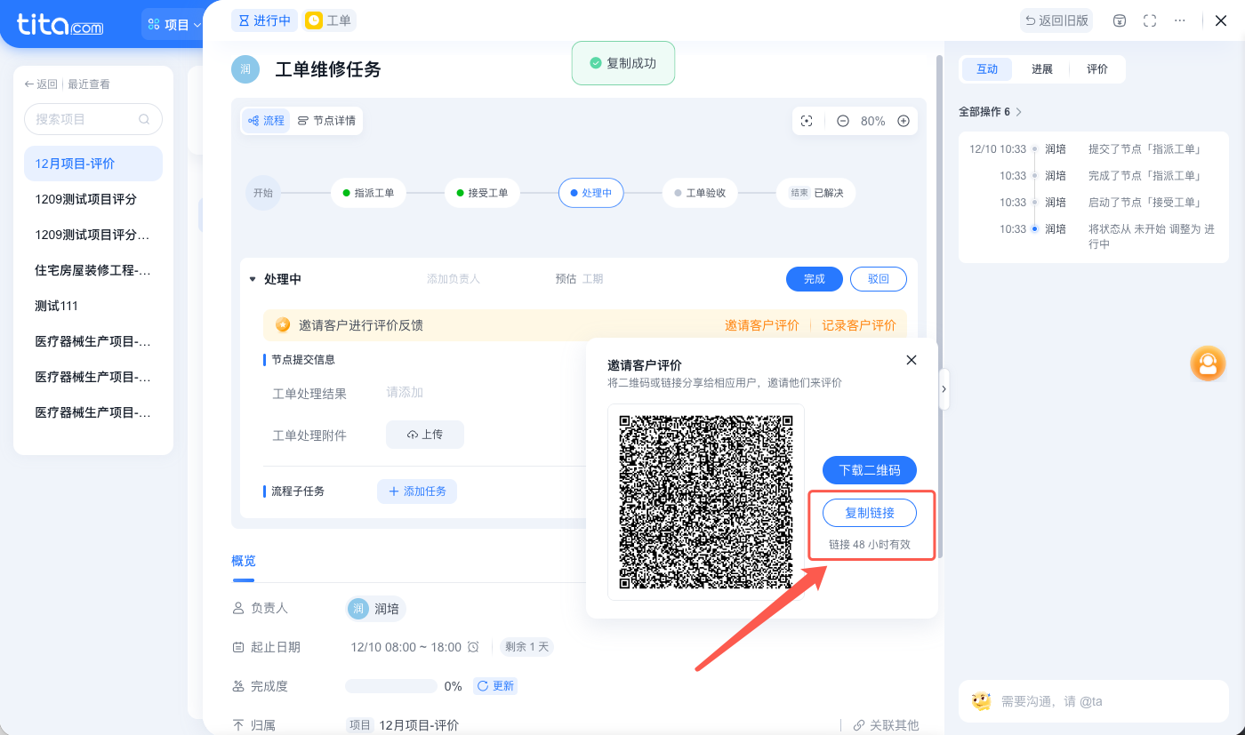Image resolution: width=1245 pixels, height=735 pixels.
Task: Switch to 流程 view
Action: coord(266,121)
